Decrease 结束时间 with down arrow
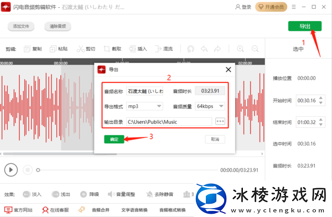332x217 pixels. [x=321, y=125]
